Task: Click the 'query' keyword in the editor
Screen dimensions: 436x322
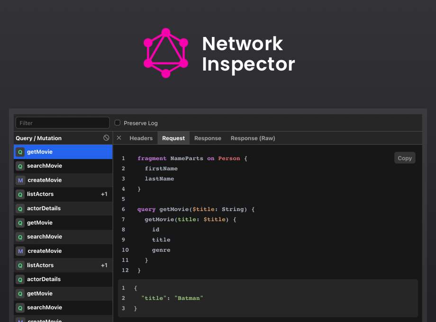Action: pyautogui.click(x=146, y=209)
